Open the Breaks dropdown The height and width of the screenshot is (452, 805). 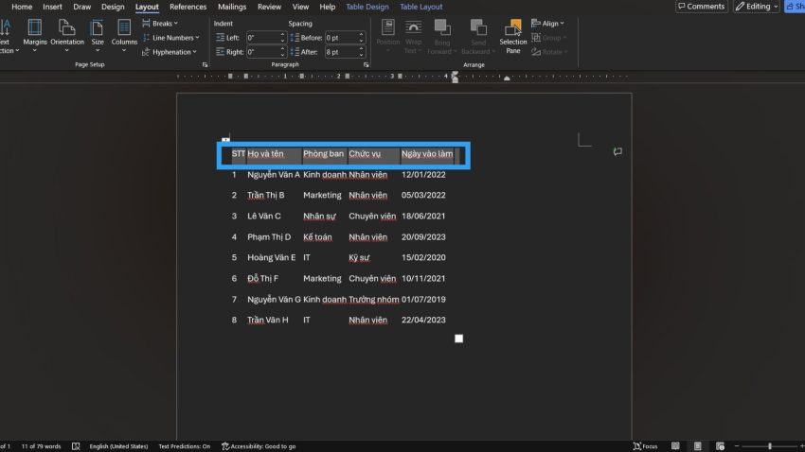point(160,24)
